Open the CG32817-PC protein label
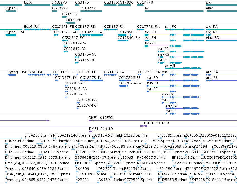 point(75,84)
